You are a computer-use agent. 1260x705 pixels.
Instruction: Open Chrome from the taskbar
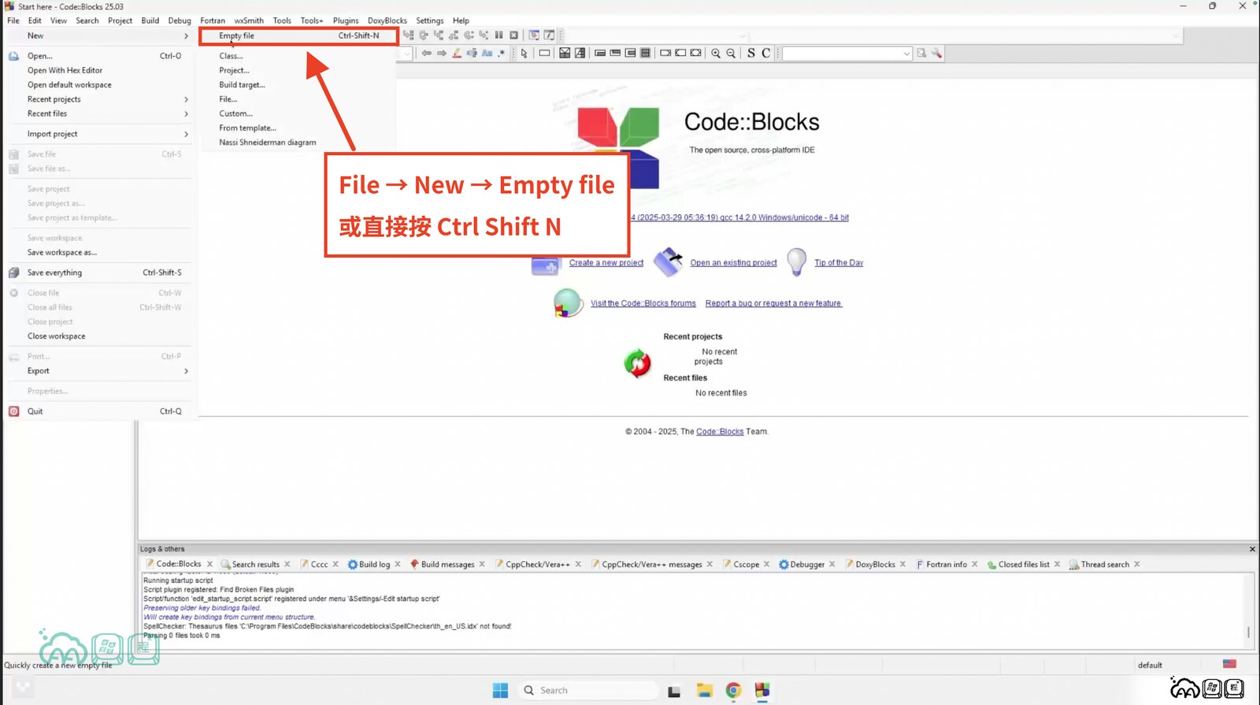pos(733,690)
